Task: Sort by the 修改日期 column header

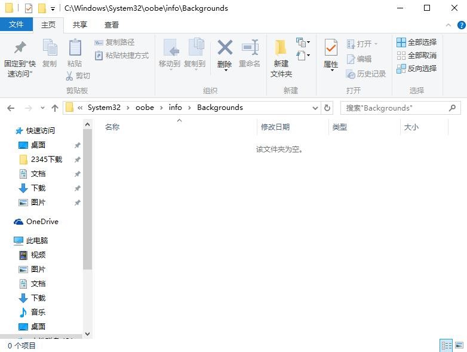Action: [x=275, y=127]
